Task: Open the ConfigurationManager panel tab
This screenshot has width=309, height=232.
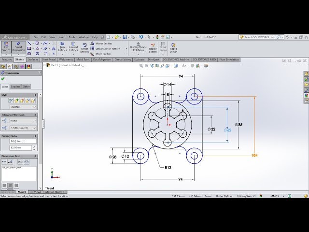Action: [16, 67]
